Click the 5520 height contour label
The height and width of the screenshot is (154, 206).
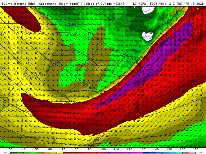tap(92, 88)
